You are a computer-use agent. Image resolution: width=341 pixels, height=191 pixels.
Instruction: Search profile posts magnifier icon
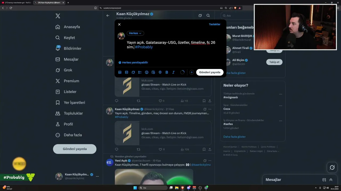click(208, 16)
